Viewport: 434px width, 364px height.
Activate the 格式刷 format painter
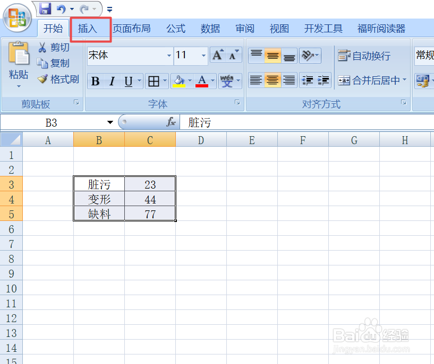tap(58, 79)
